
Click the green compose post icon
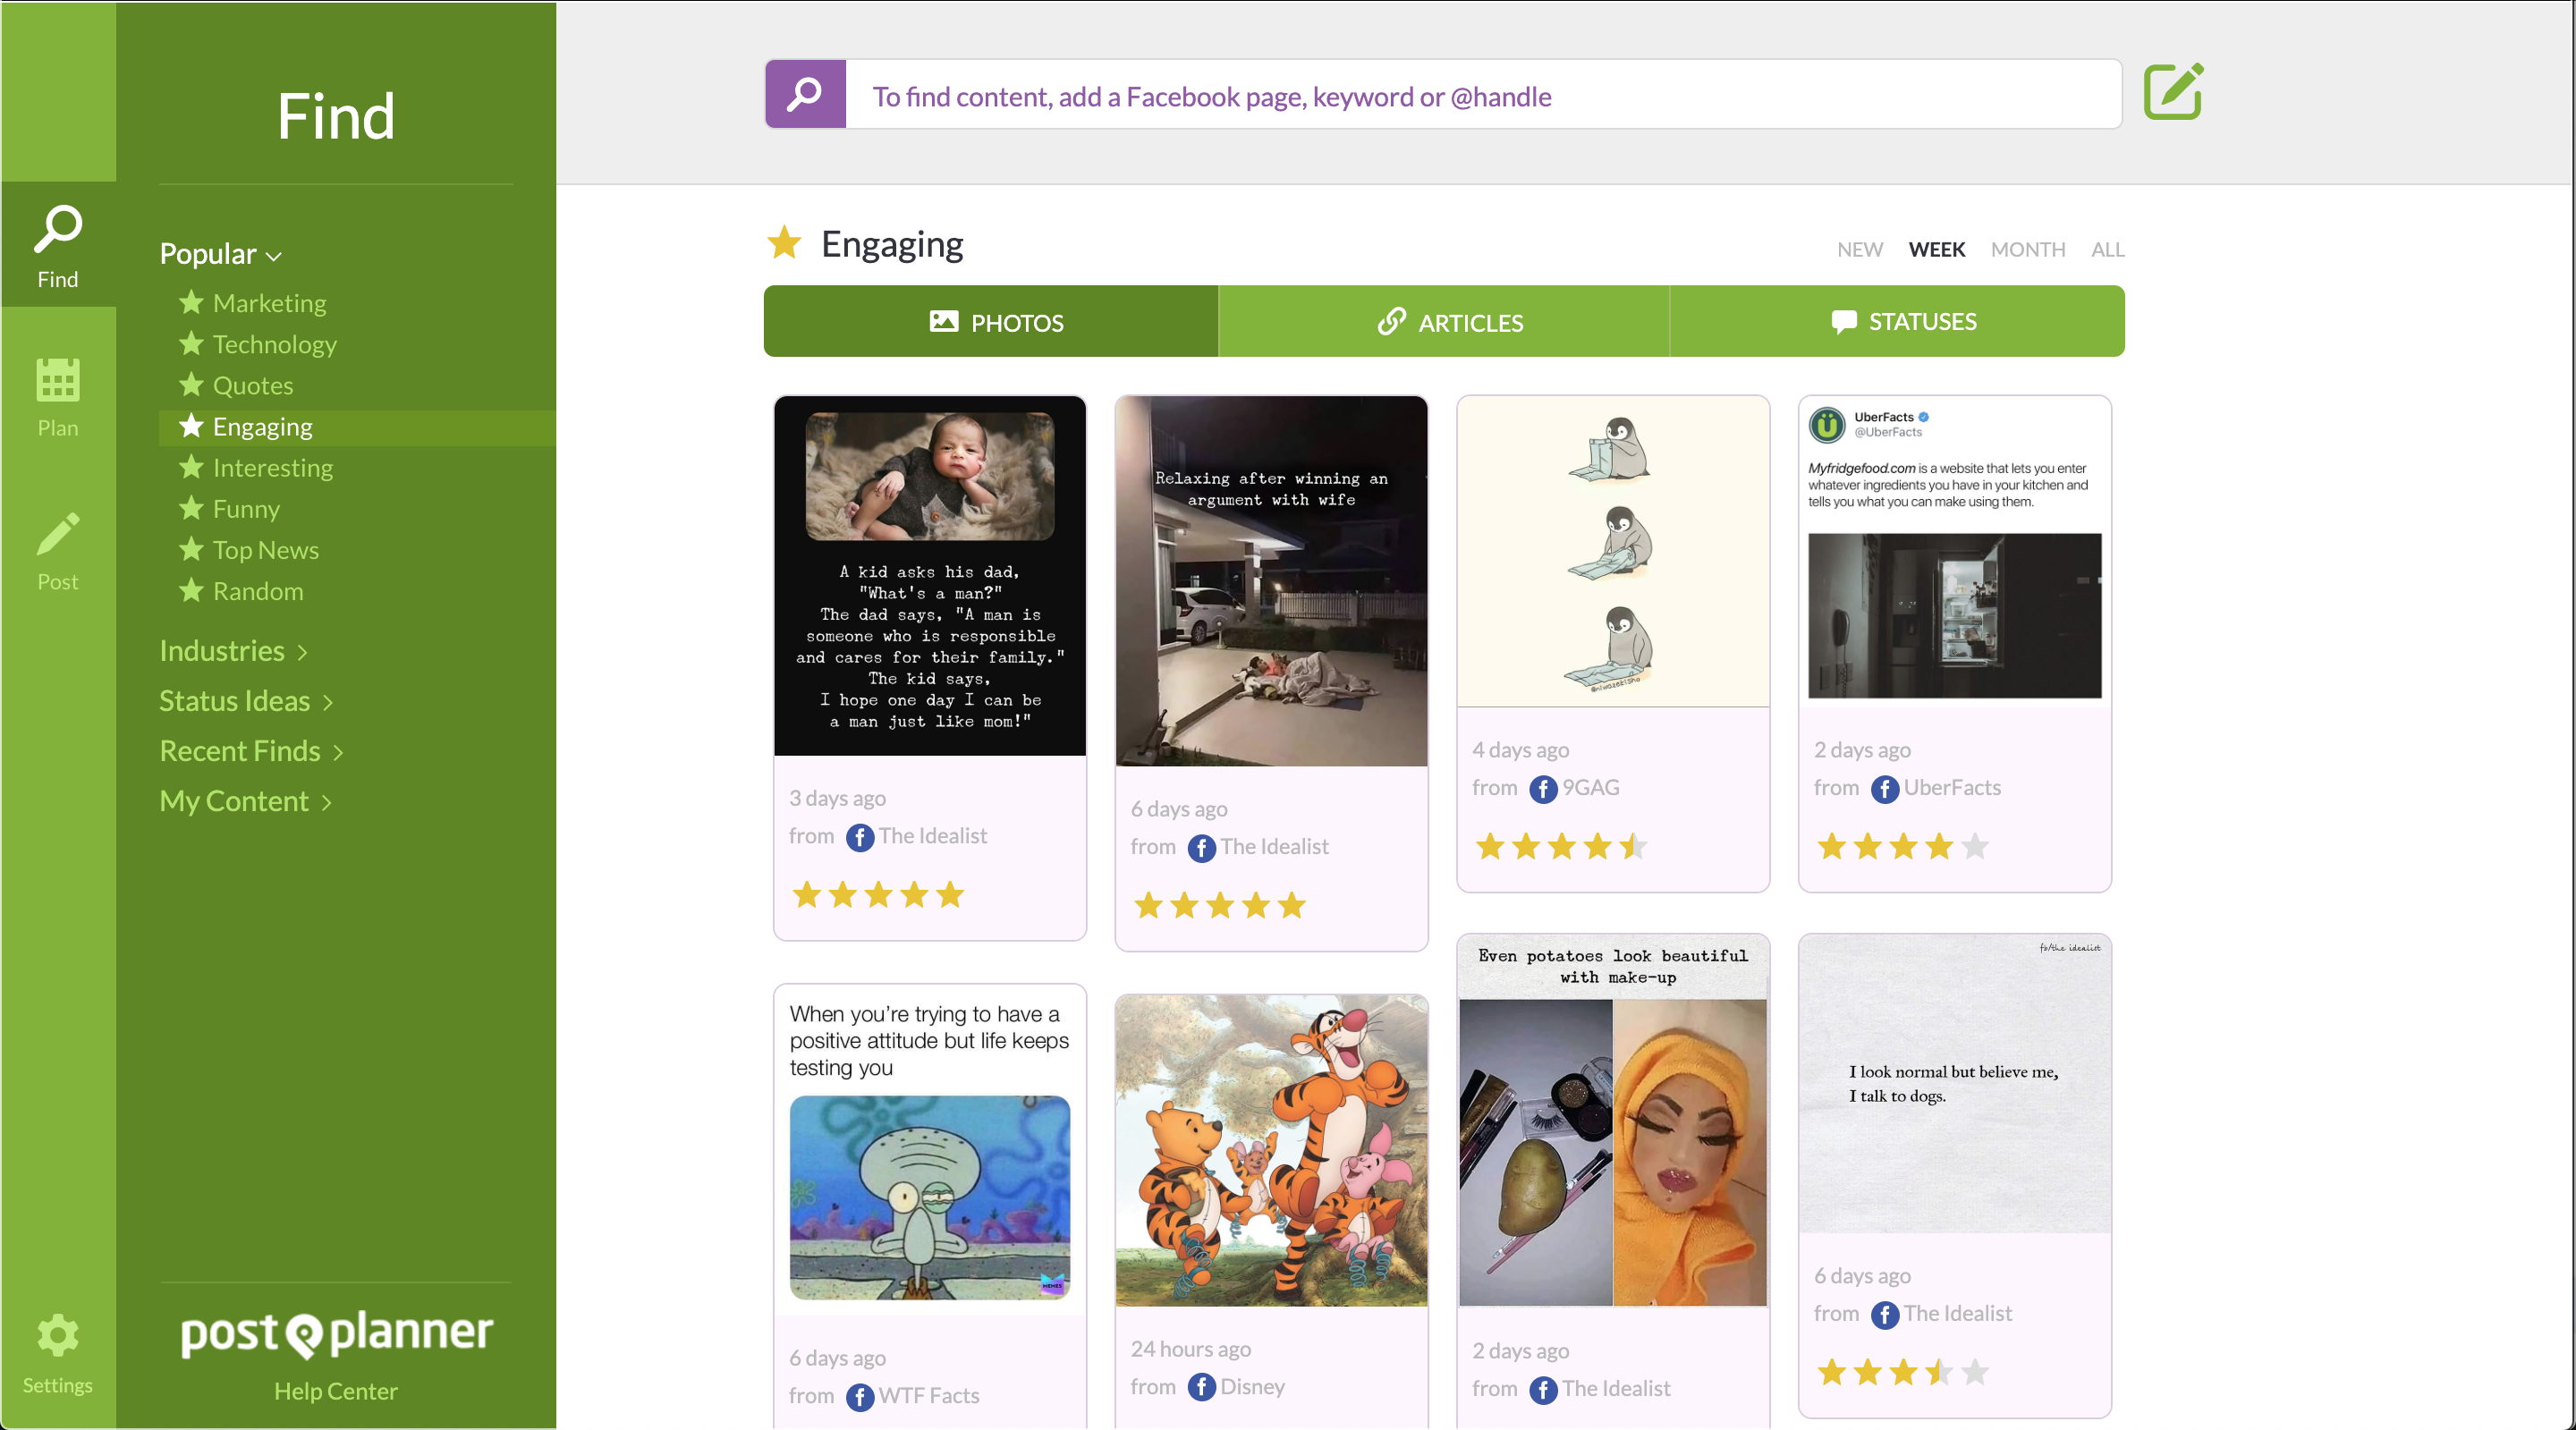(x=2174, y=92)
